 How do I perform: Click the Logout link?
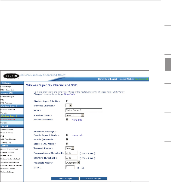(x=113, y=79)
